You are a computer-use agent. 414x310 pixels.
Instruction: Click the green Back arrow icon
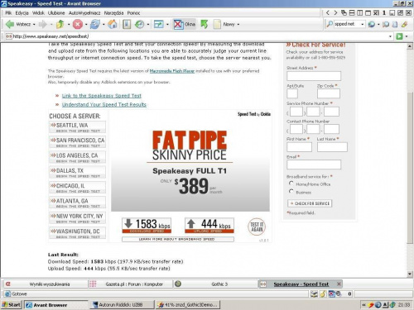10,24
